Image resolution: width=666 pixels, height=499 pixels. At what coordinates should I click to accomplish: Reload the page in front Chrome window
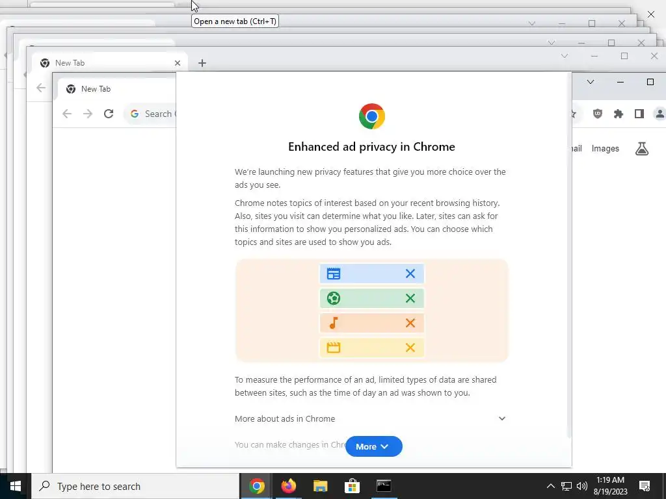[x=109, y=114]
